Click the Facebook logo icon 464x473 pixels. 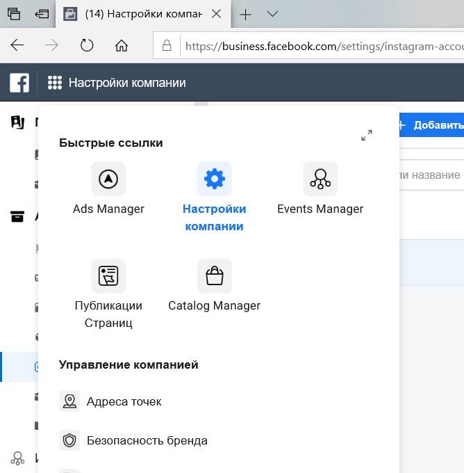point(19,83)
